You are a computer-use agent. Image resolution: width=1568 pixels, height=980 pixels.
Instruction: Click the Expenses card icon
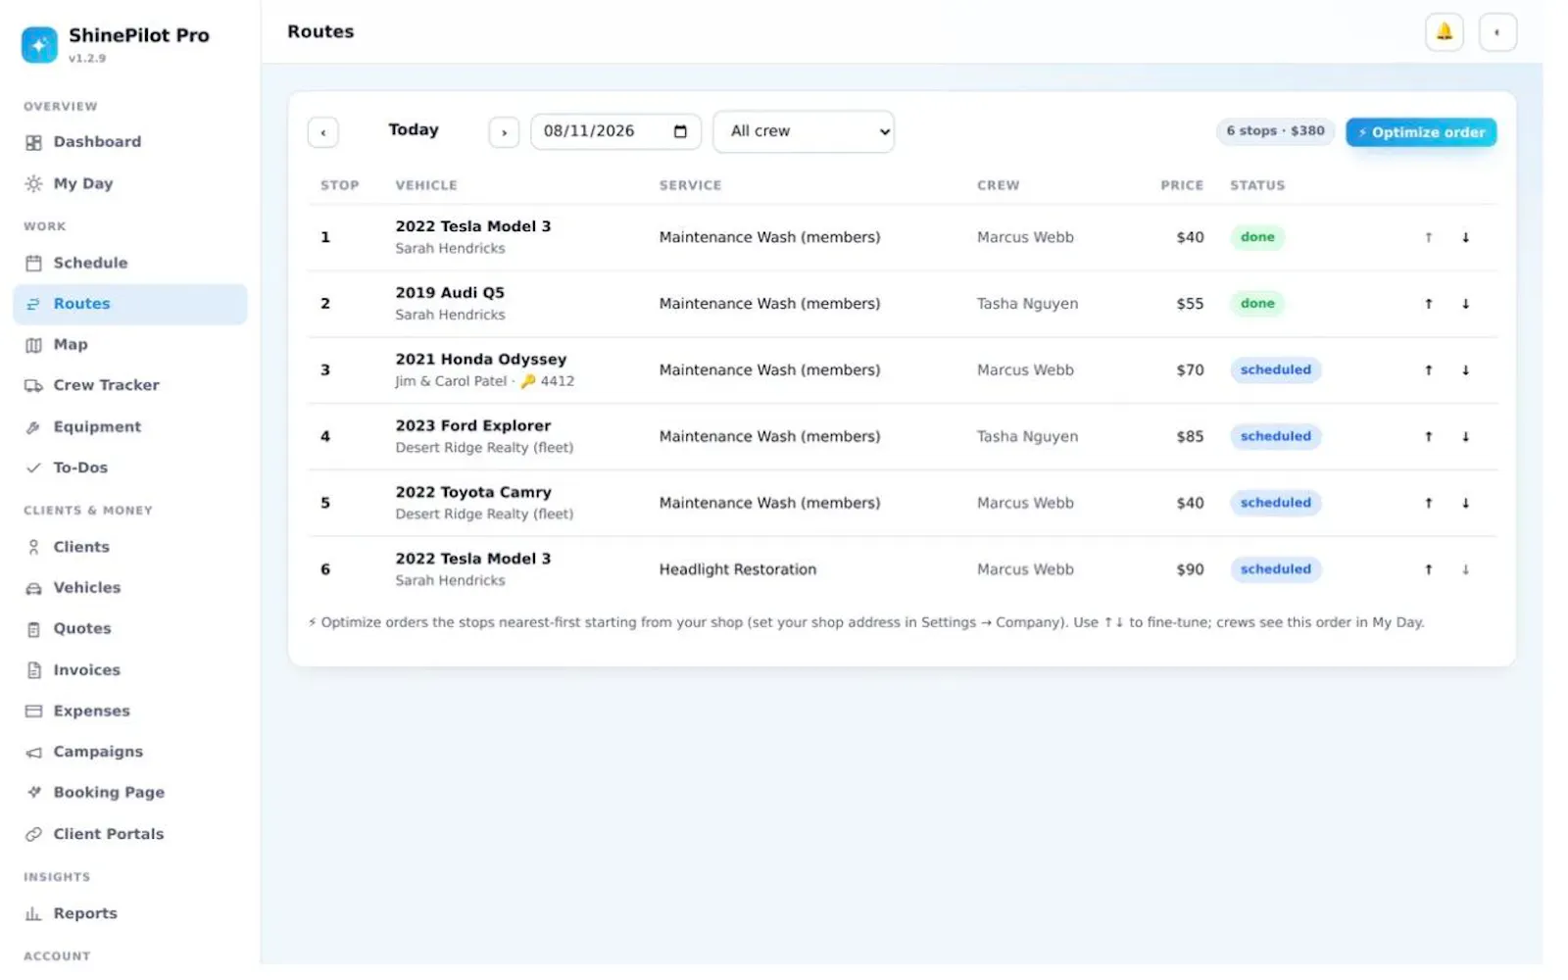(33, 711)
